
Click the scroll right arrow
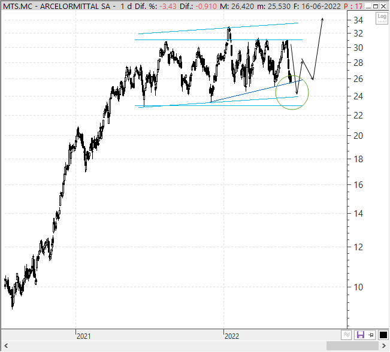point(384,345)
